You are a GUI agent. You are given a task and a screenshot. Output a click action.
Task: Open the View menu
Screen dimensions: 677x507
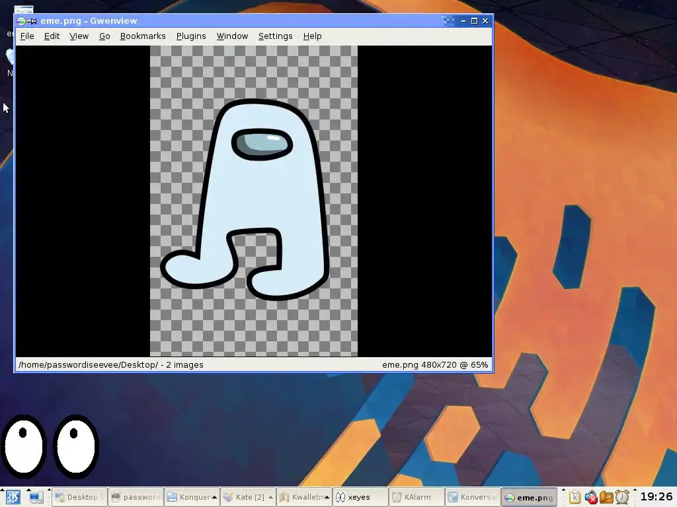click(79, 36)
